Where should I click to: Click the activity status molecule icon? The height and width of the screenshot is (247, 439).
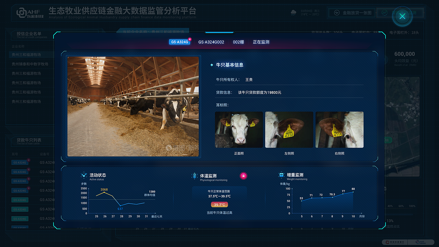point(84,175)
